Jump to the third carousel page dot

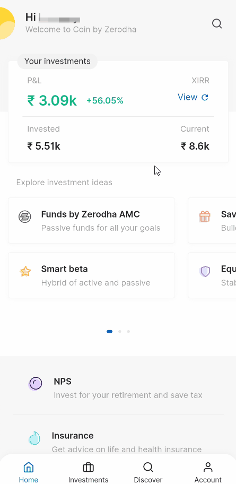pos(128,332)
